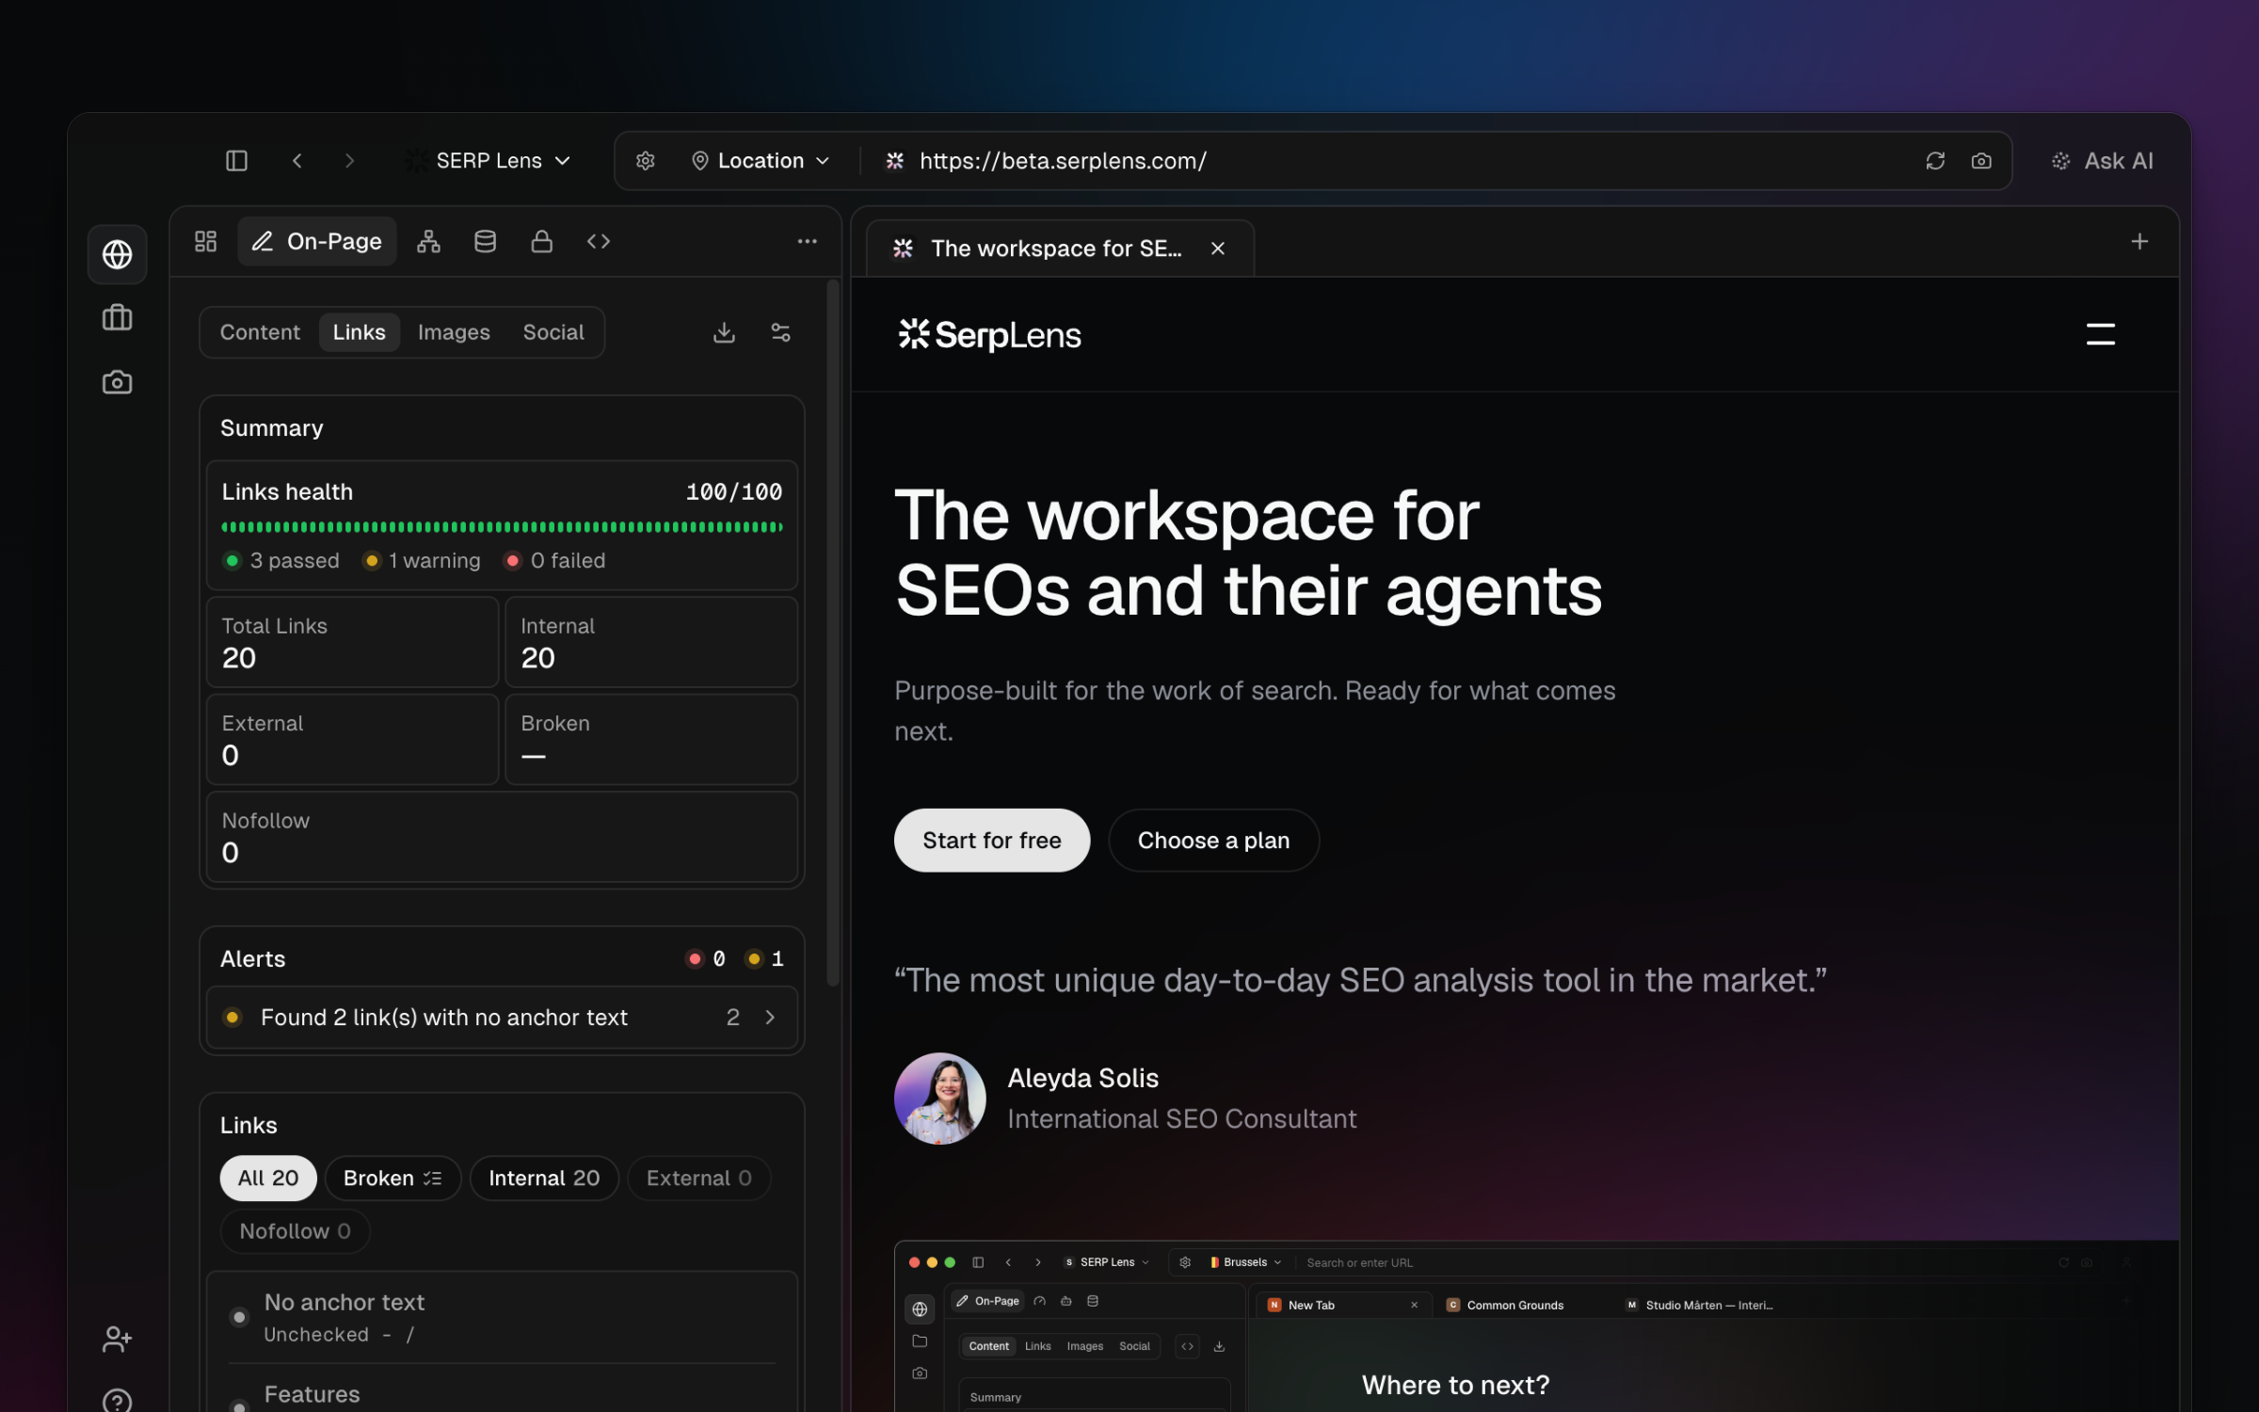
Task: Switch to the Content tab
Action: pyautogui.click(x=260, y=332)
